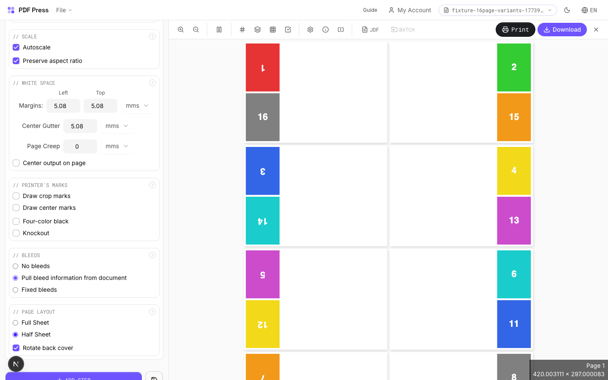
Task: Toggle dark mode with the moon icon
Action: [567, 10]
